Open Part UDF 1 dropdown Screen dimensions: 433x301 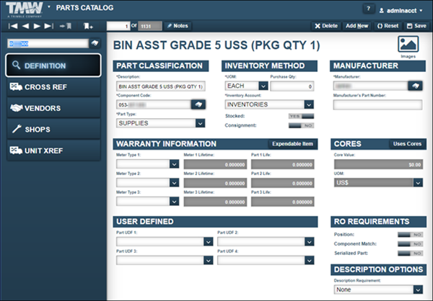tap(209, 242)
